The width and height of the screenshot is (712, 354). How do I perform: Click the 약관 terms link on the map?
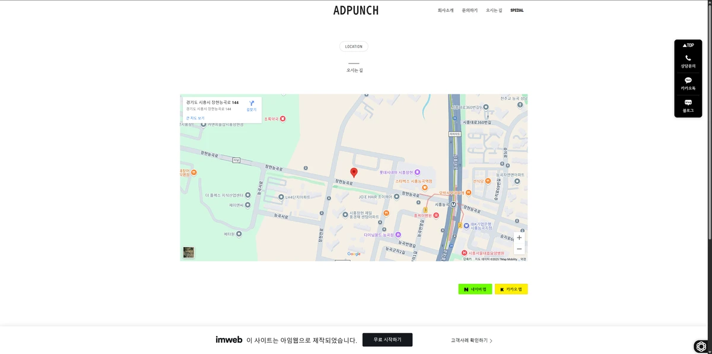523,259
